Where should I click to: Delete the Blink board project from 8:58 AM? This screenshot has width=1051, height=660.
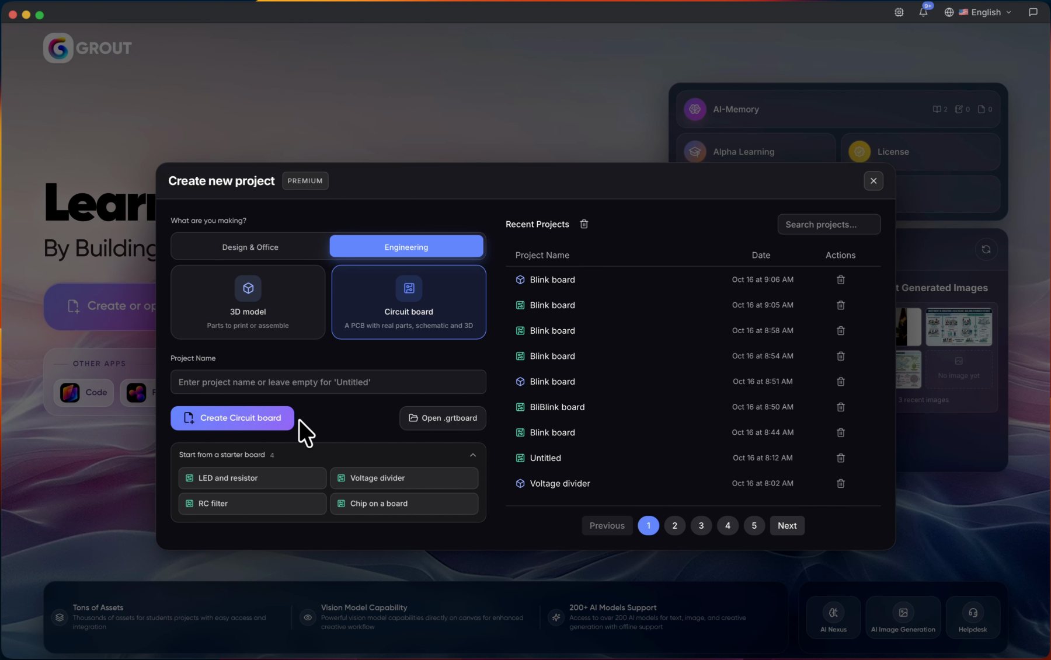click(x=841, y=330)
